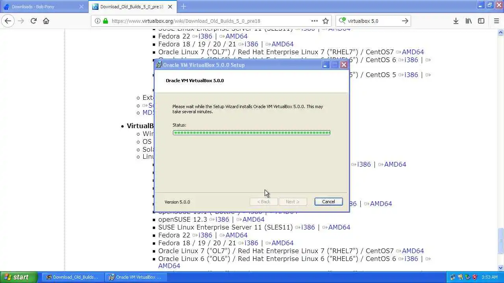Image resolution: width=504 pixels, height=283 pixels.
Task: Go back with the browser back arrow
Action: pos(8,21)
